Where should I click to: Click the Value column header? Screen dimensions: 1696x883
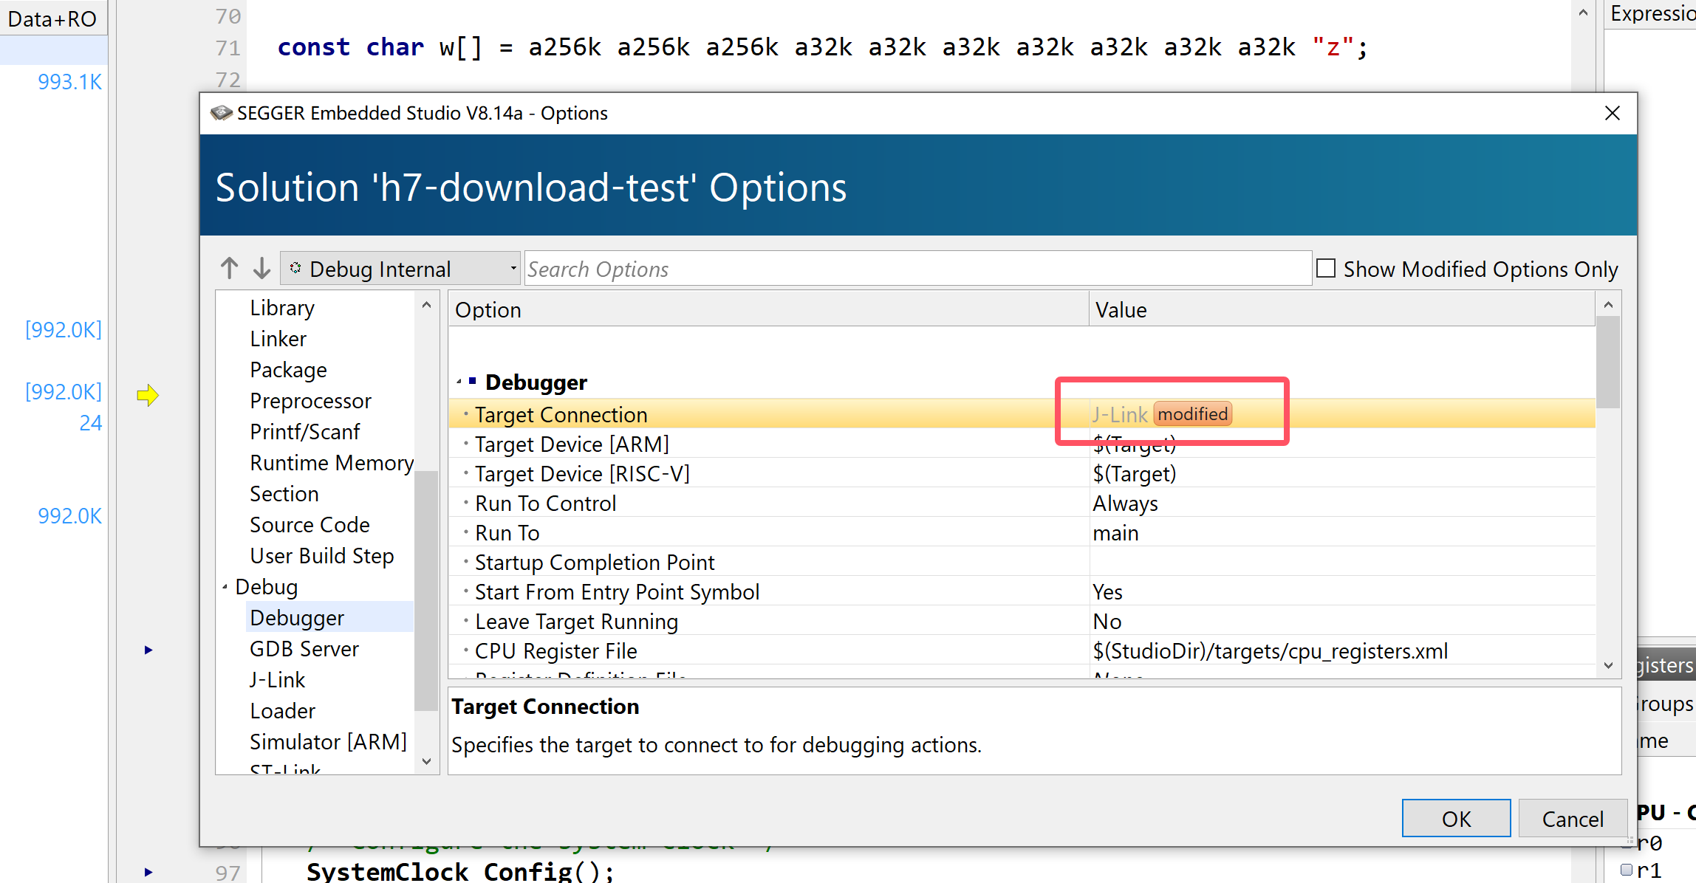(x=1342, y=310)
